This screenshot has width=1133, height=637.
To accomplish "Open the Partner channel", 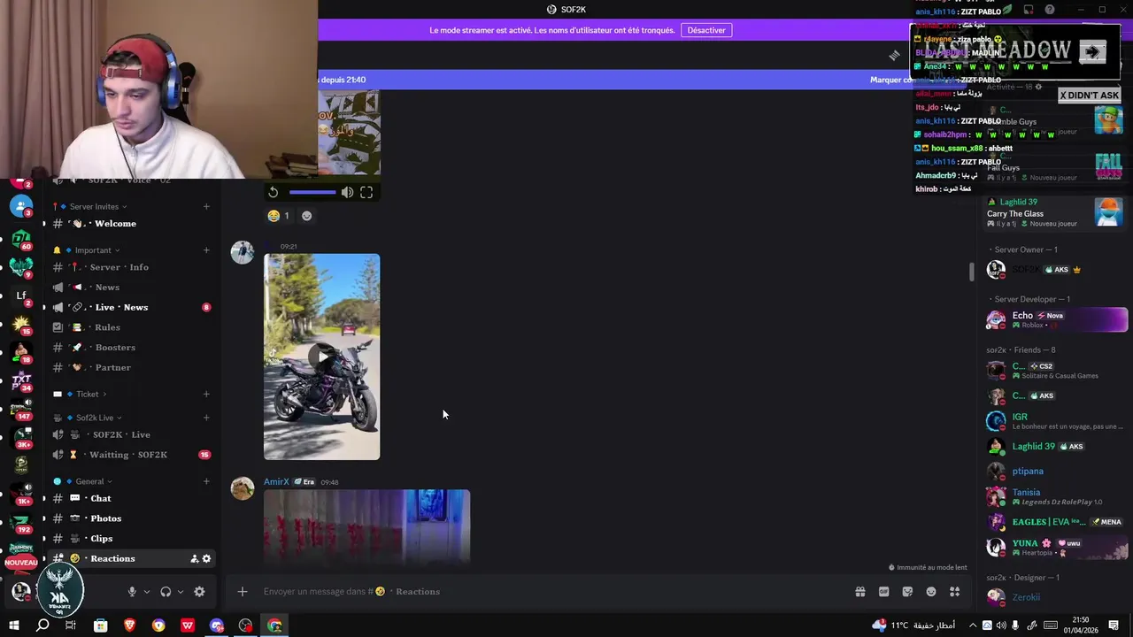I will point(133,368).
